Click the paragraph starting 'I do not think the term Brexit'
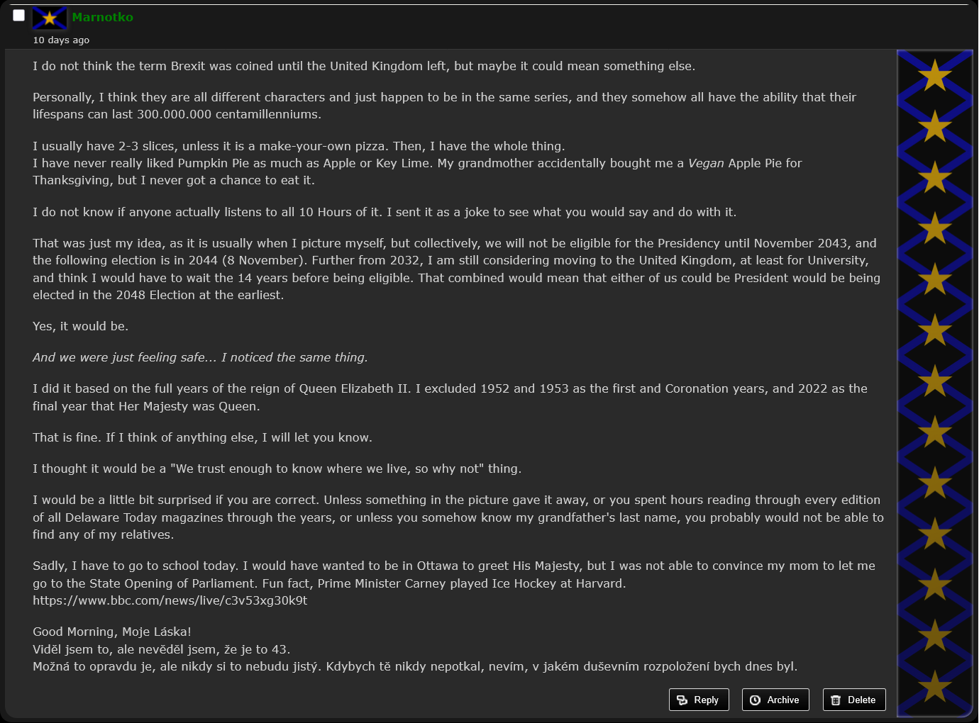 click(x=364, y=66)
